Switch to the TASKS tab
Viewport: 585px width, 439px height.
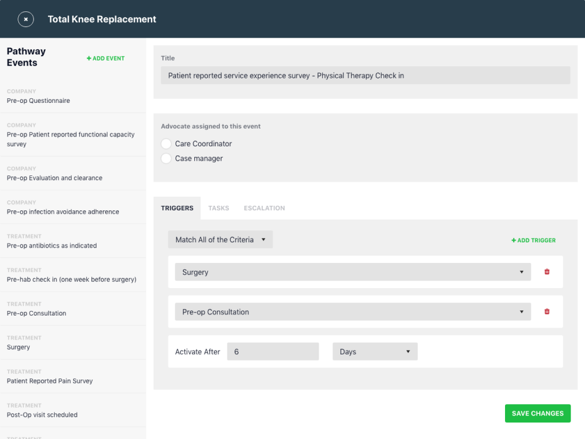tap(219, 208)
